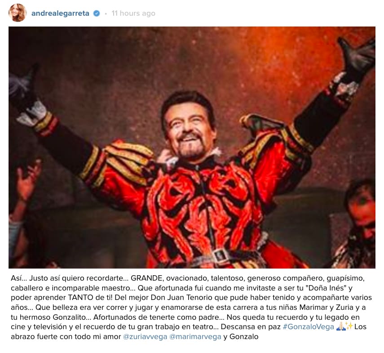Open the '11 hours ago' timestamp
Screen dimensions: 384x353
pyautogui.click(x=133, y=13)
